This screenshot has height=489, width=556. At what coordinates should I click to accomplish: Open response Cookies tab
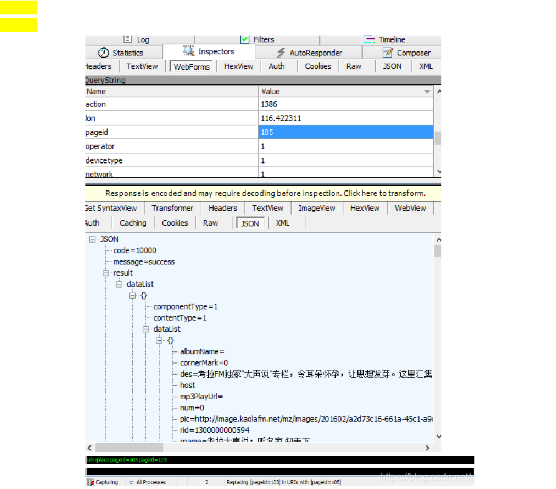coord(175,223)
